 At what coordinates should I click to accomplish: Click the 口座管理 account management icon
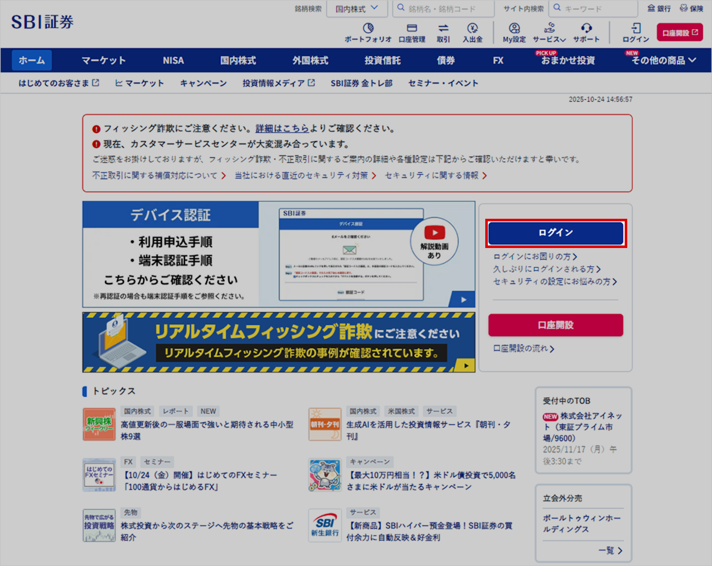point(412,28)
